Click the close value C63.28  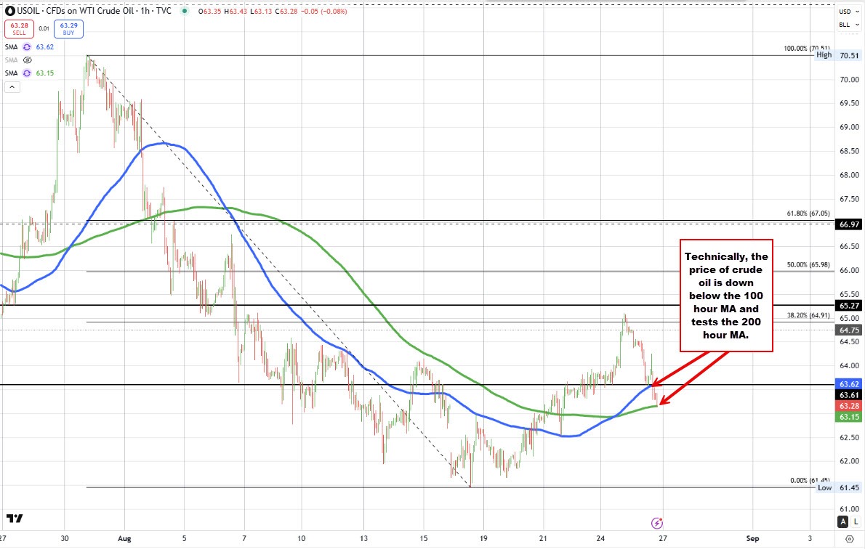point(285,11)
